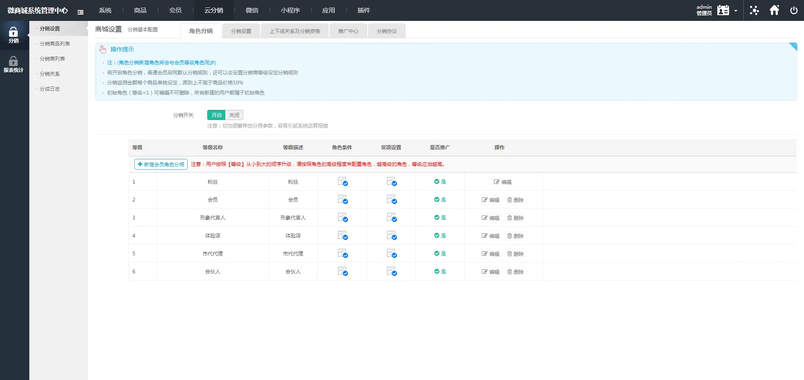Switch to the 推广中心 tab
Viewport: 804px width, 380px height.
tap(348, 31)
